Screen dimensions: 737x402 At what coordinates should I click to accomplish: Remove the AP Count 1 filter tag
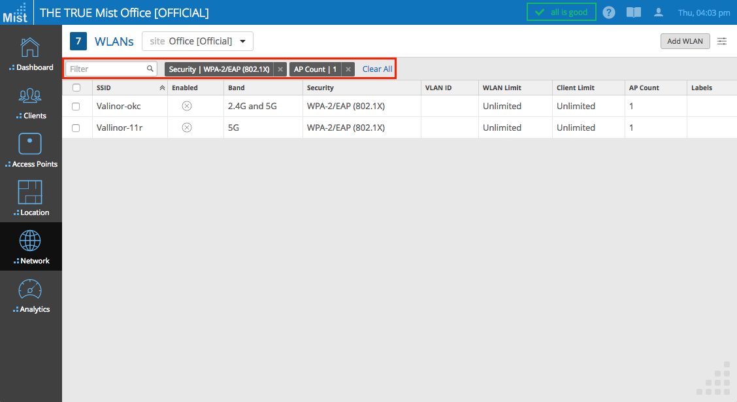pos(348,69)
